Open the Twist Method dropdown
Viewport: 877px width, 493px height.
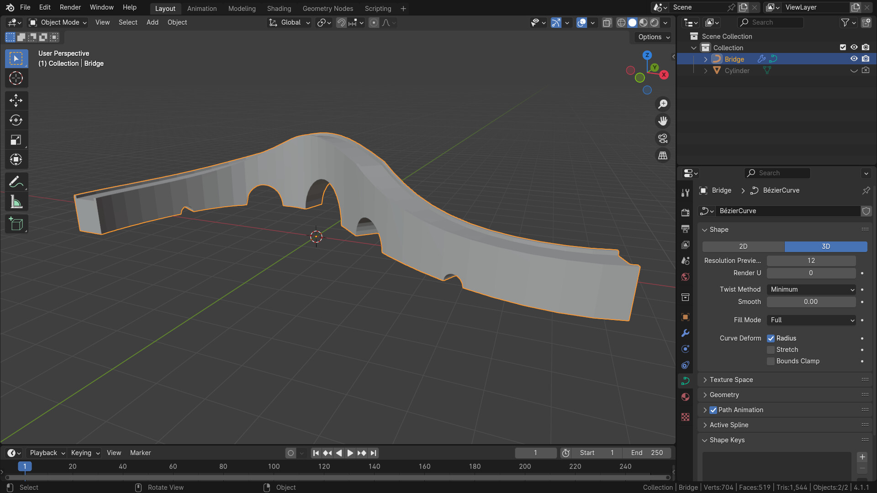pyautogui.click(x=811, y=289)
